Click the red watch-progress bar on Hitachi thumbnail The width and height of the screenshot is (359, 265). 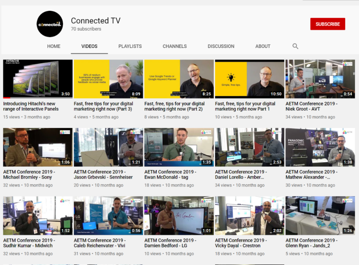click(7, 98)
